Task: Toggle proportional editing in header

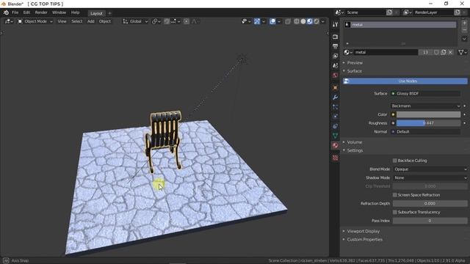Action: pos(187,21)
